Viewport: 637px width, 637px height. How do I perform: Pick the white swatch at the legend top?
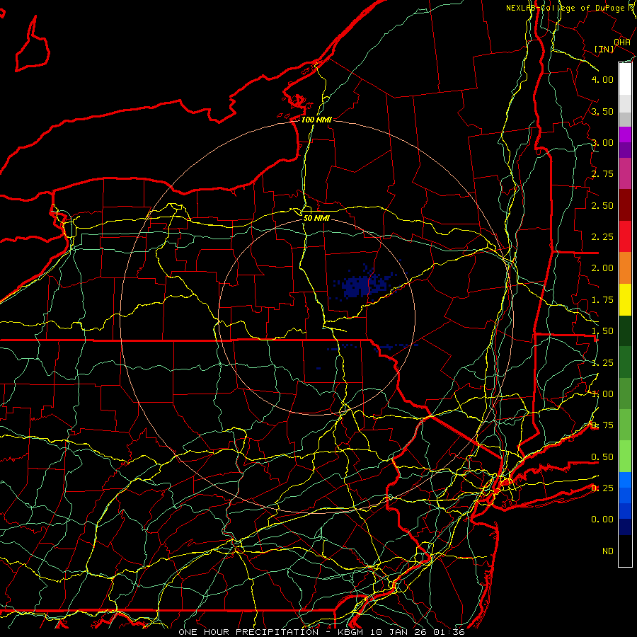point(625,79)
